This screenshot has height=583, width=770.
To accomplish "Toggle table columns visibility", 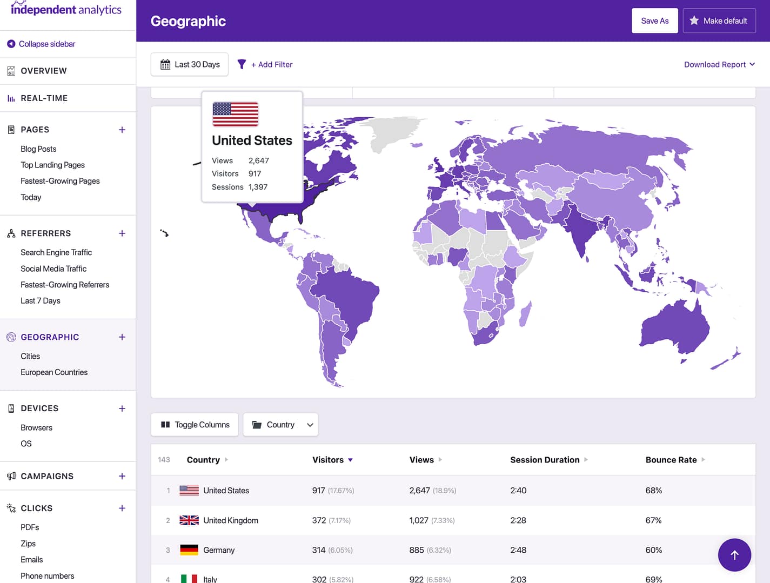I will pos(195,425).
